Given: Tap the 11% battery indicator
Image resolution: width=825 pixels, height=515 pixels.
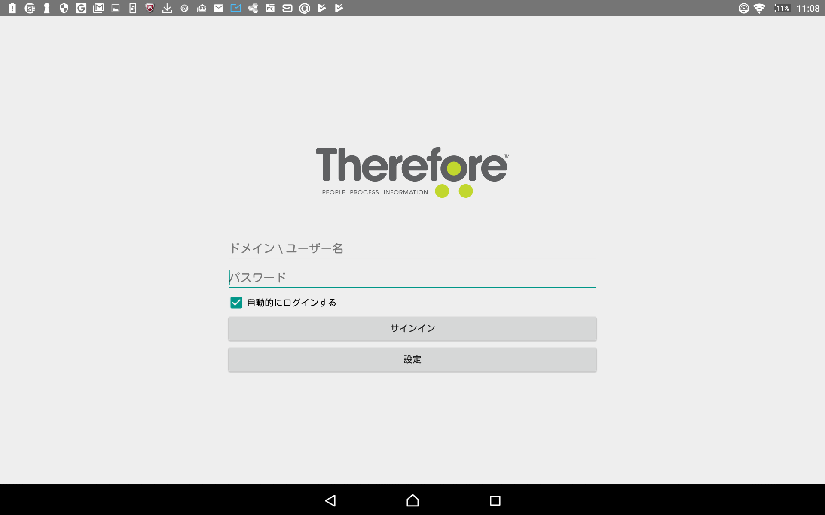Looking at the screenshot, I should (x=782, y=8).
